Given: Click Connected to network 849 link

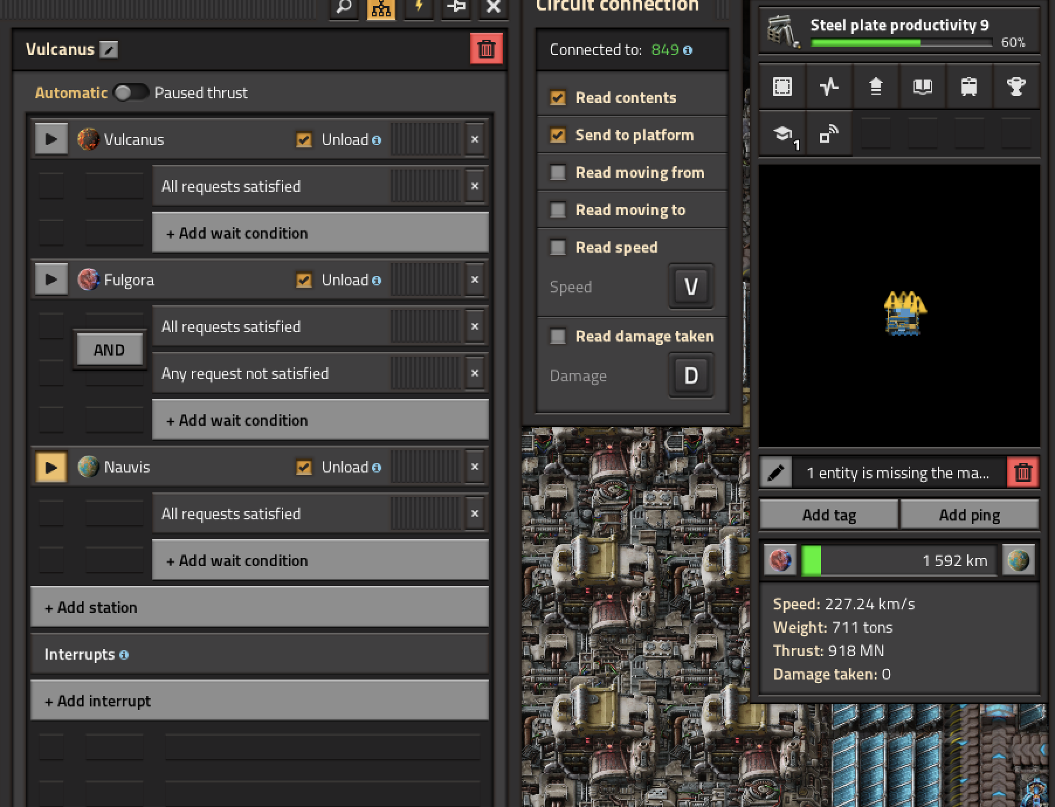Looking at the screenshot, I should click(665, 50).
